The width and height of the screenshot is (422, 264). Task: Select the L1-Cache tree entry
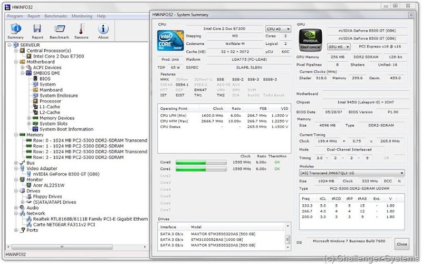(50, 107)
